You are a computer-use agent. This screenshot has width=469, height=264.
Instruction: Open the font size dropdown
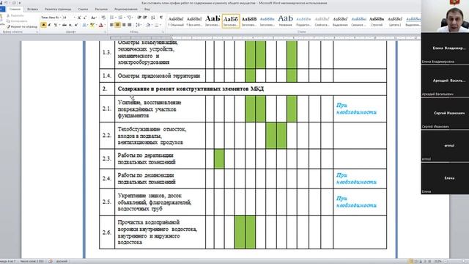[x=75, y=18]
